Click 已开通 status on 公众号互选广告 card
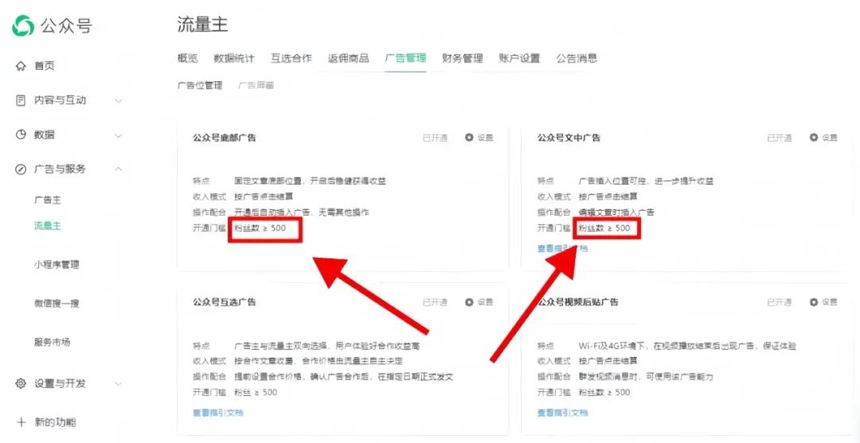Viewport: 860px width, 443px height. [x=435, y=302]
